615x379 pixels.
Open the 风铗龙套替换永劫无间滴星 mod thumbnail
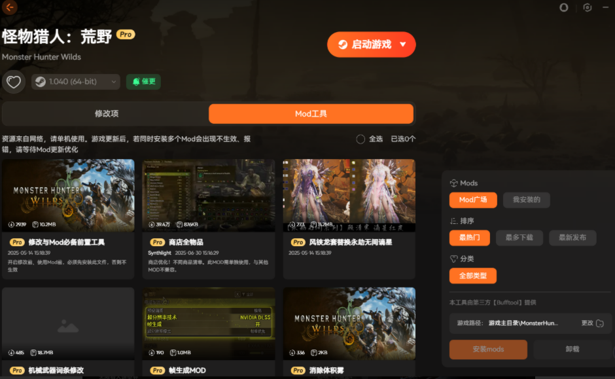[349, 195]
